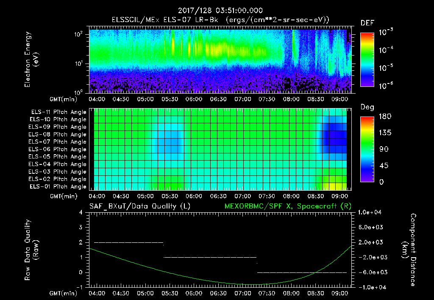434x300 pixels.
Task: Select the ELS-10 Pitch Angle row label
Action: [x=58, y=119]
